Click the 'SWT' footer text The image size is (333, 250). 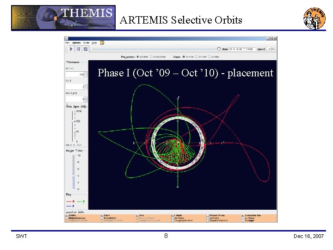point(21,236)
